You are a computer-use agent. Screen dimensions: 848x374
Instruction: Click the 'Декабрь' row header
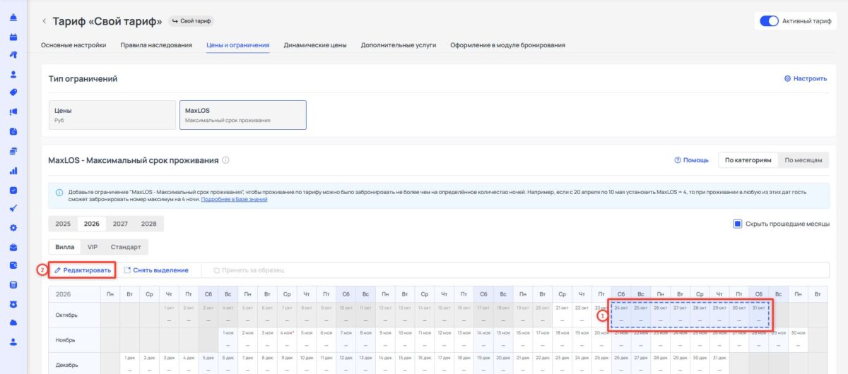point(74,363)
